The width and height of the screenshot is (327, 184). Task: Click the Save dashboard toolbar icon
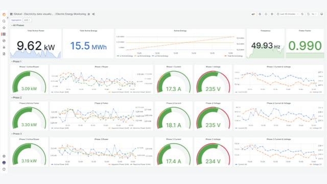pos(260,14)
